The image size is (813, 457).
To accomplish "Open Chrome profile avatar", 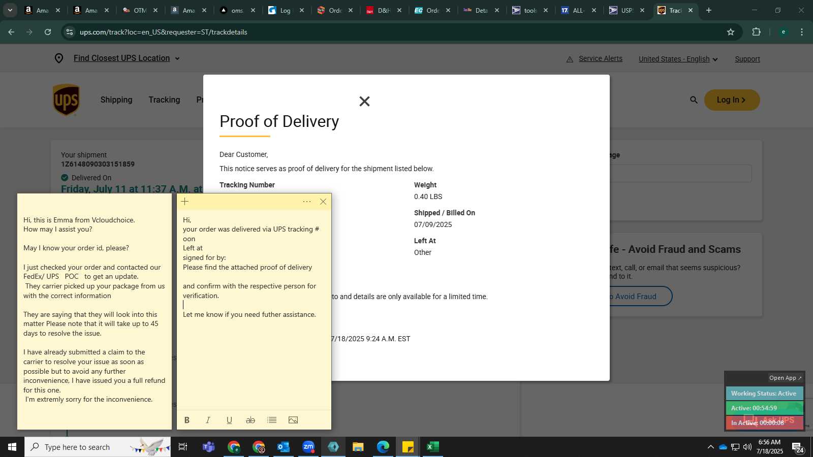I will coord(784,32).
